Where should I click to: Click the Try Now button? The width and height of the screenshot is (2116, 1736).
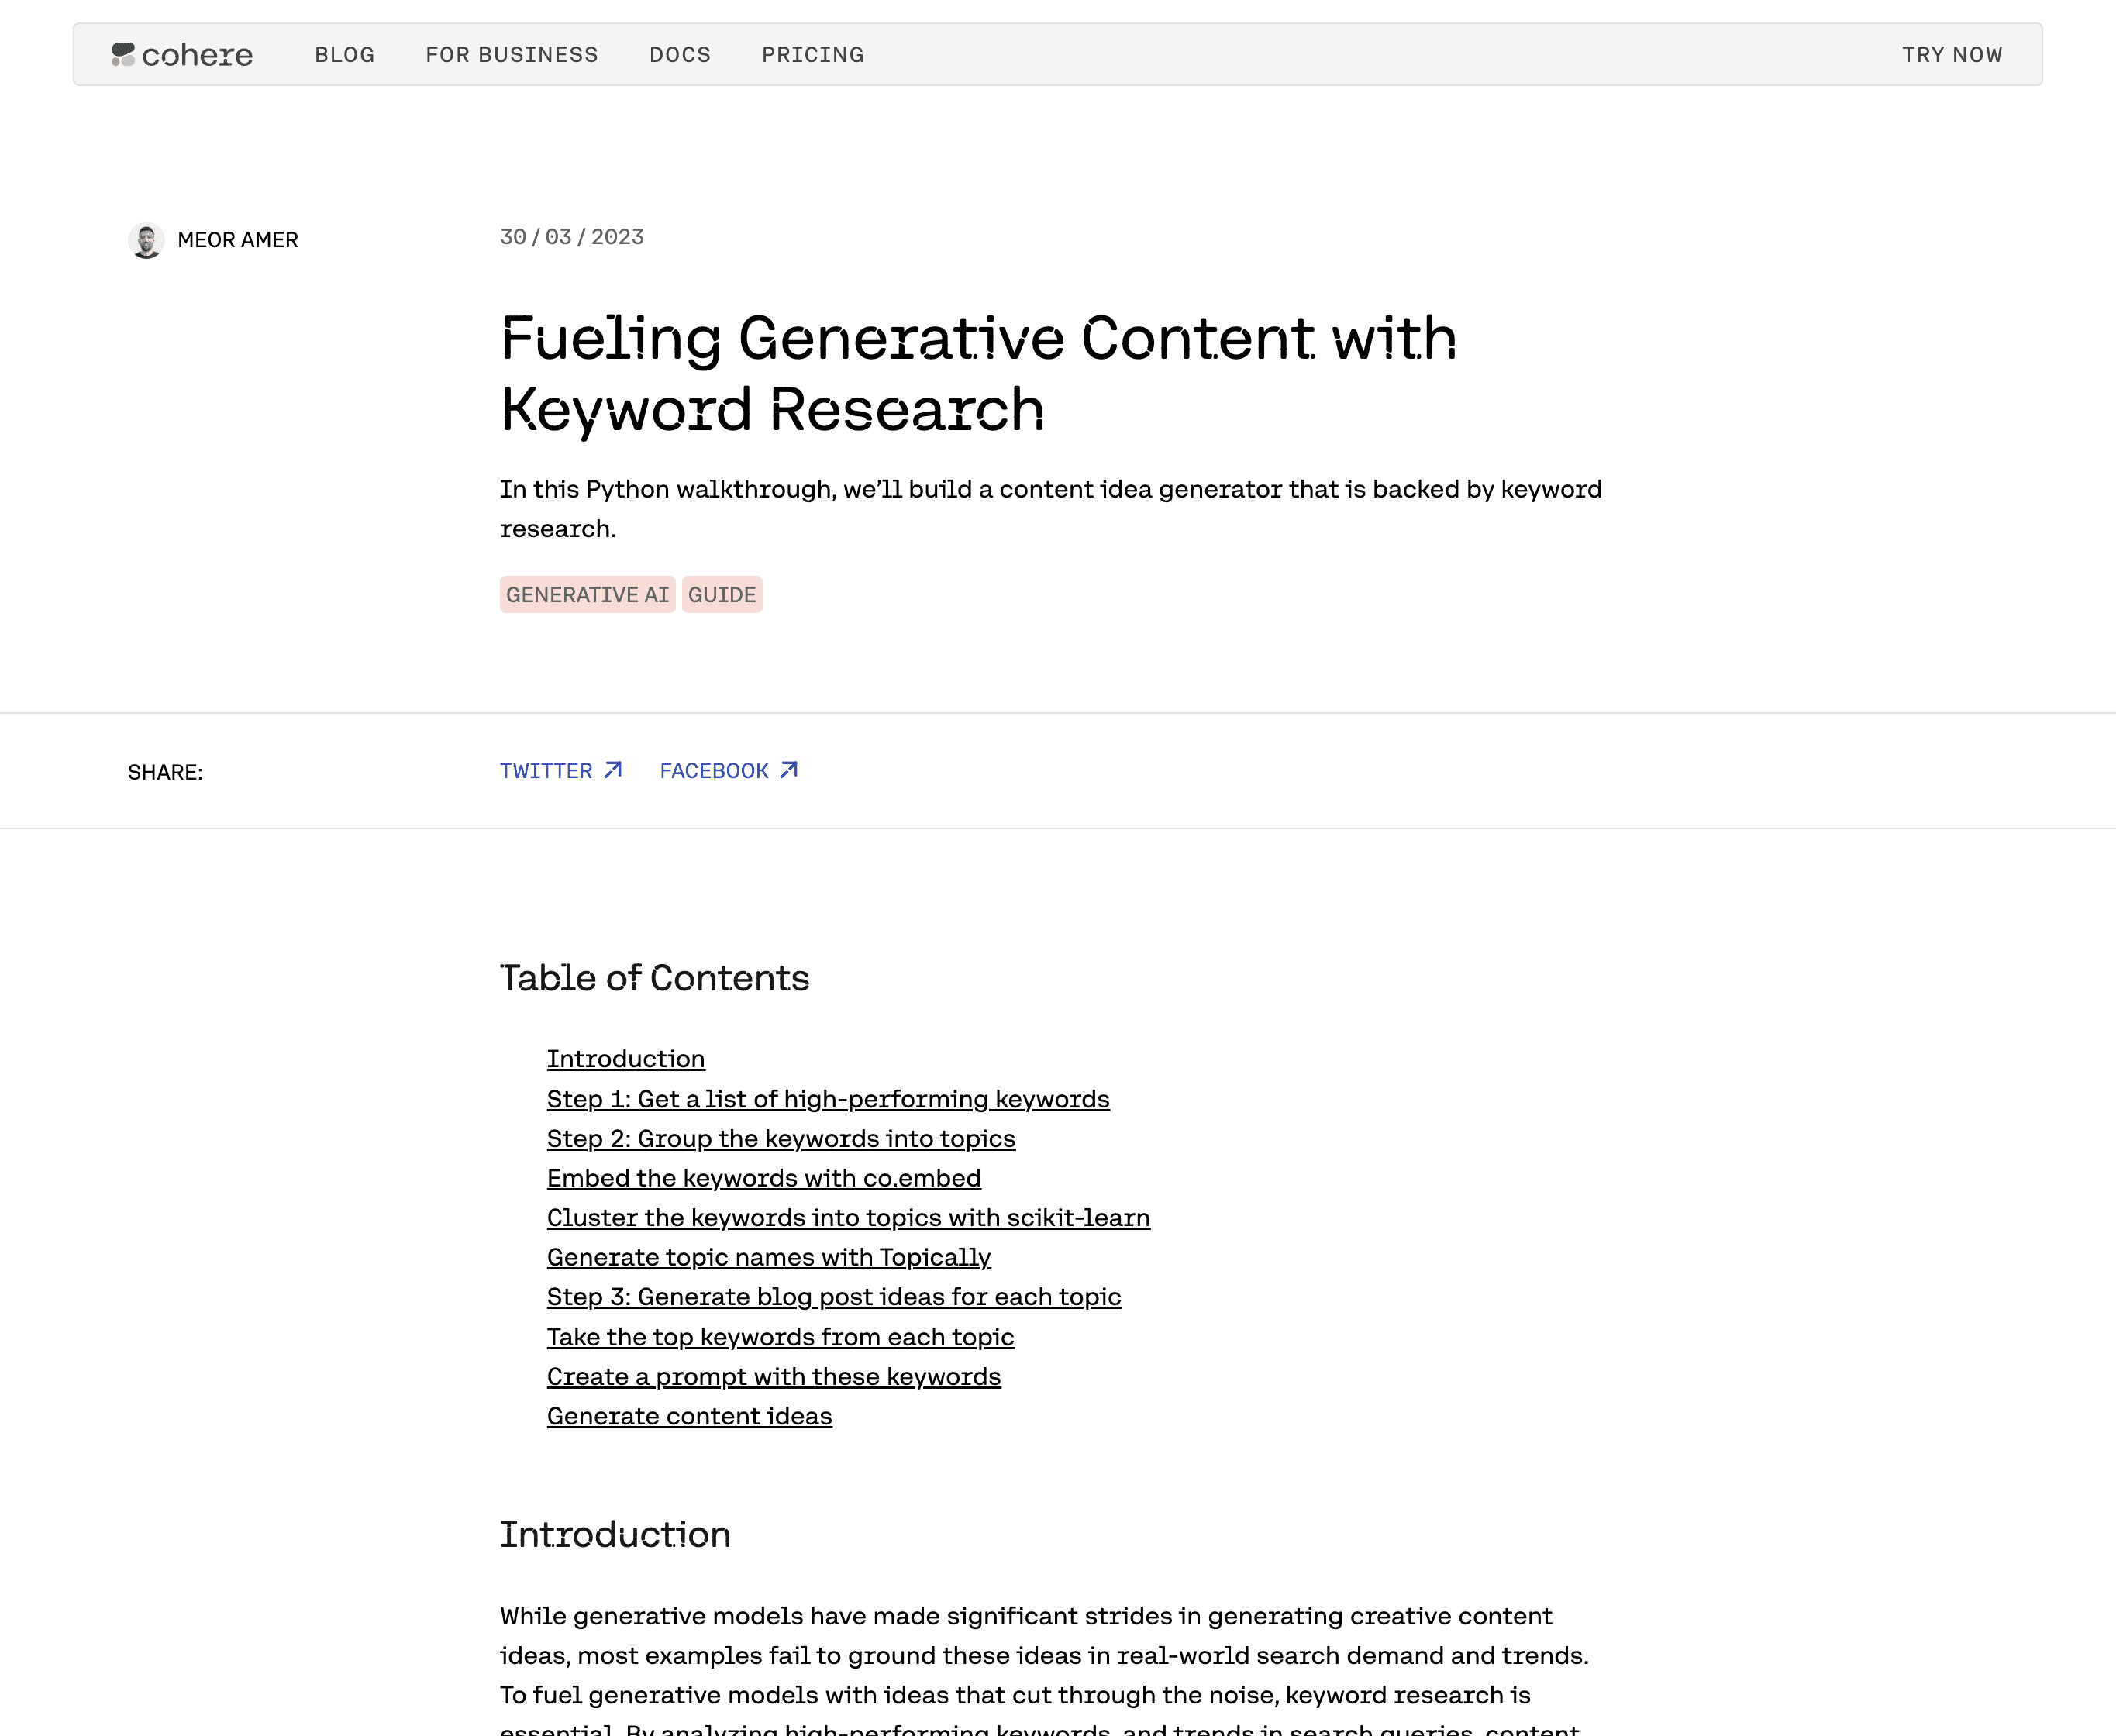(1952, 55)
